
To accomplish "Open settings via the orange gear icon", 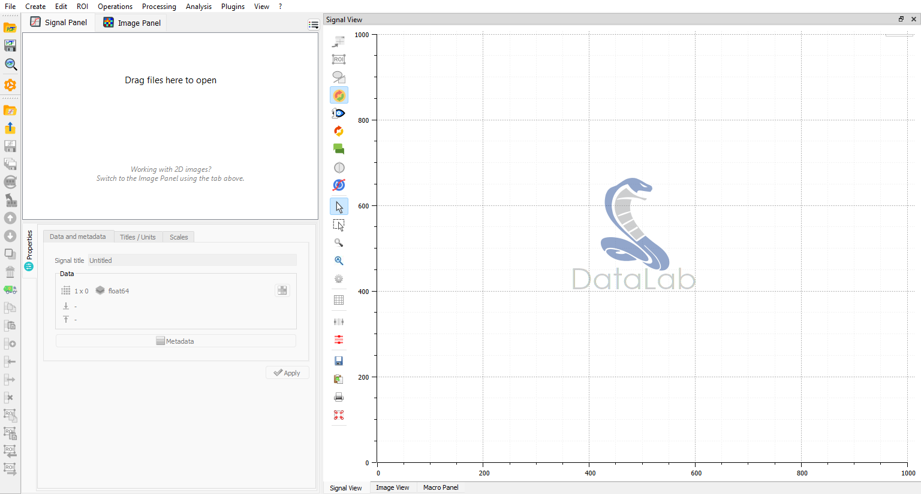I will 10,85.
